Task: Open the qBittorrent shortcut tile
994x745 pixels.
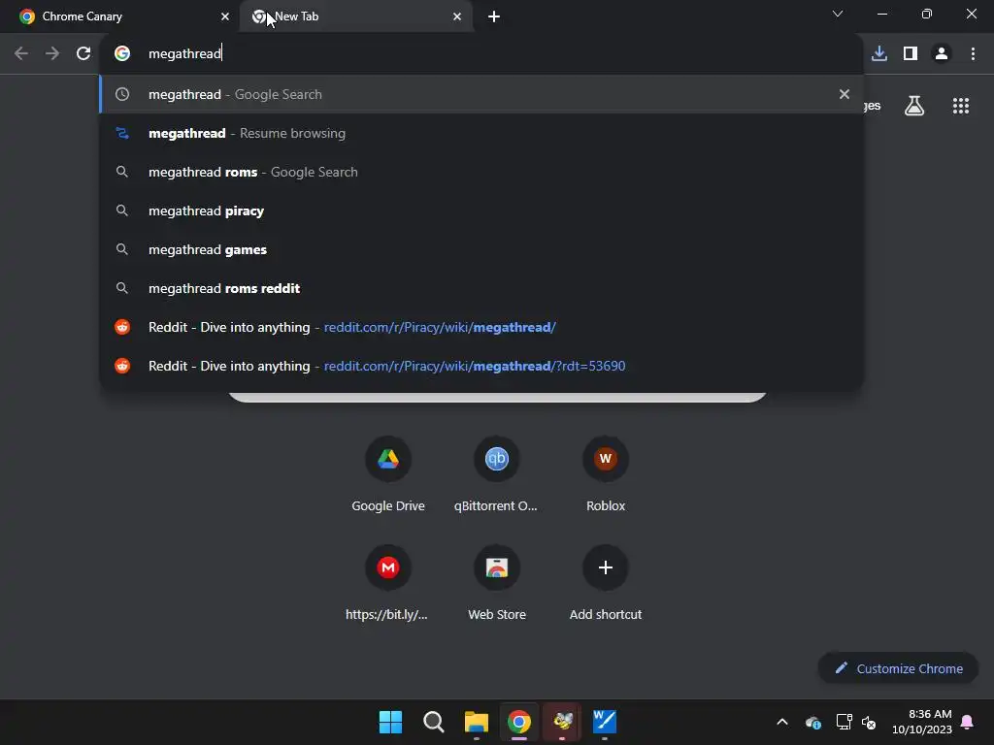Action: pos(496,475)
